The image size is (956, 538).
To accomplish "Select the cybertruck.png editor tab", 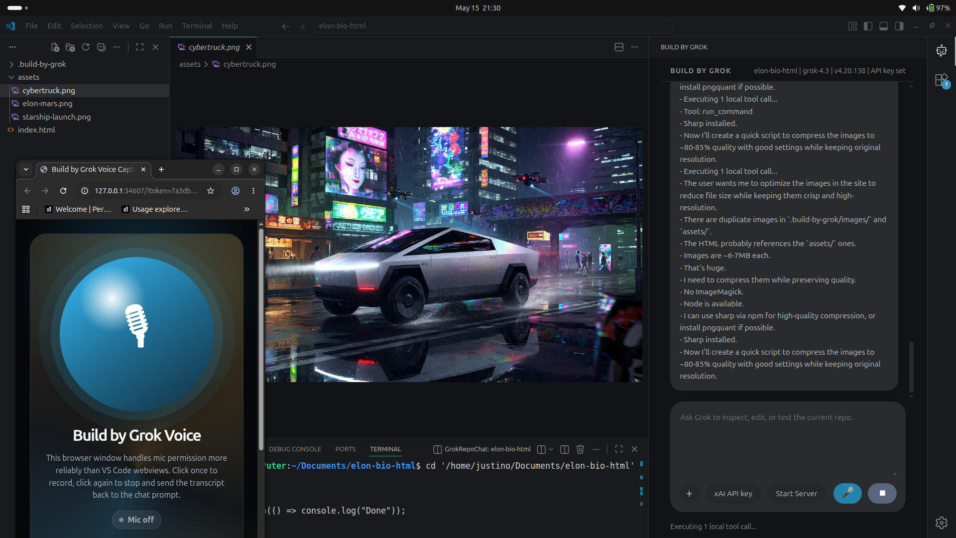I will click(214, 47).
